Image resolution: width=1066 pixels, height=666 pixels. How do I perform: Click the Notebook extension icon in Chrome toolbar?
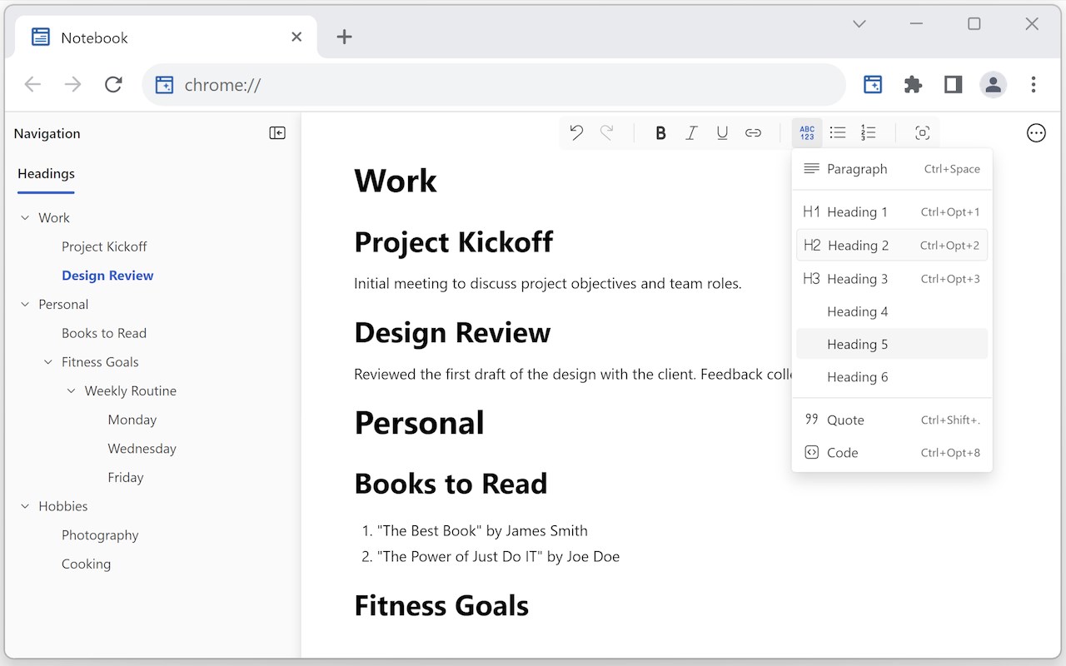tap(873, 84)
